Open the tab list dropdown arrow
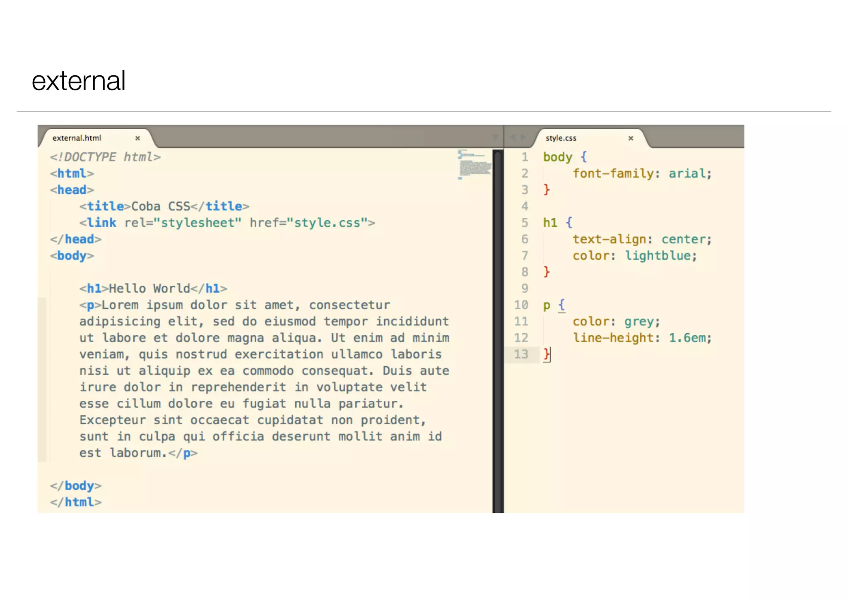848x599 pixels. [x=495, y=137]
